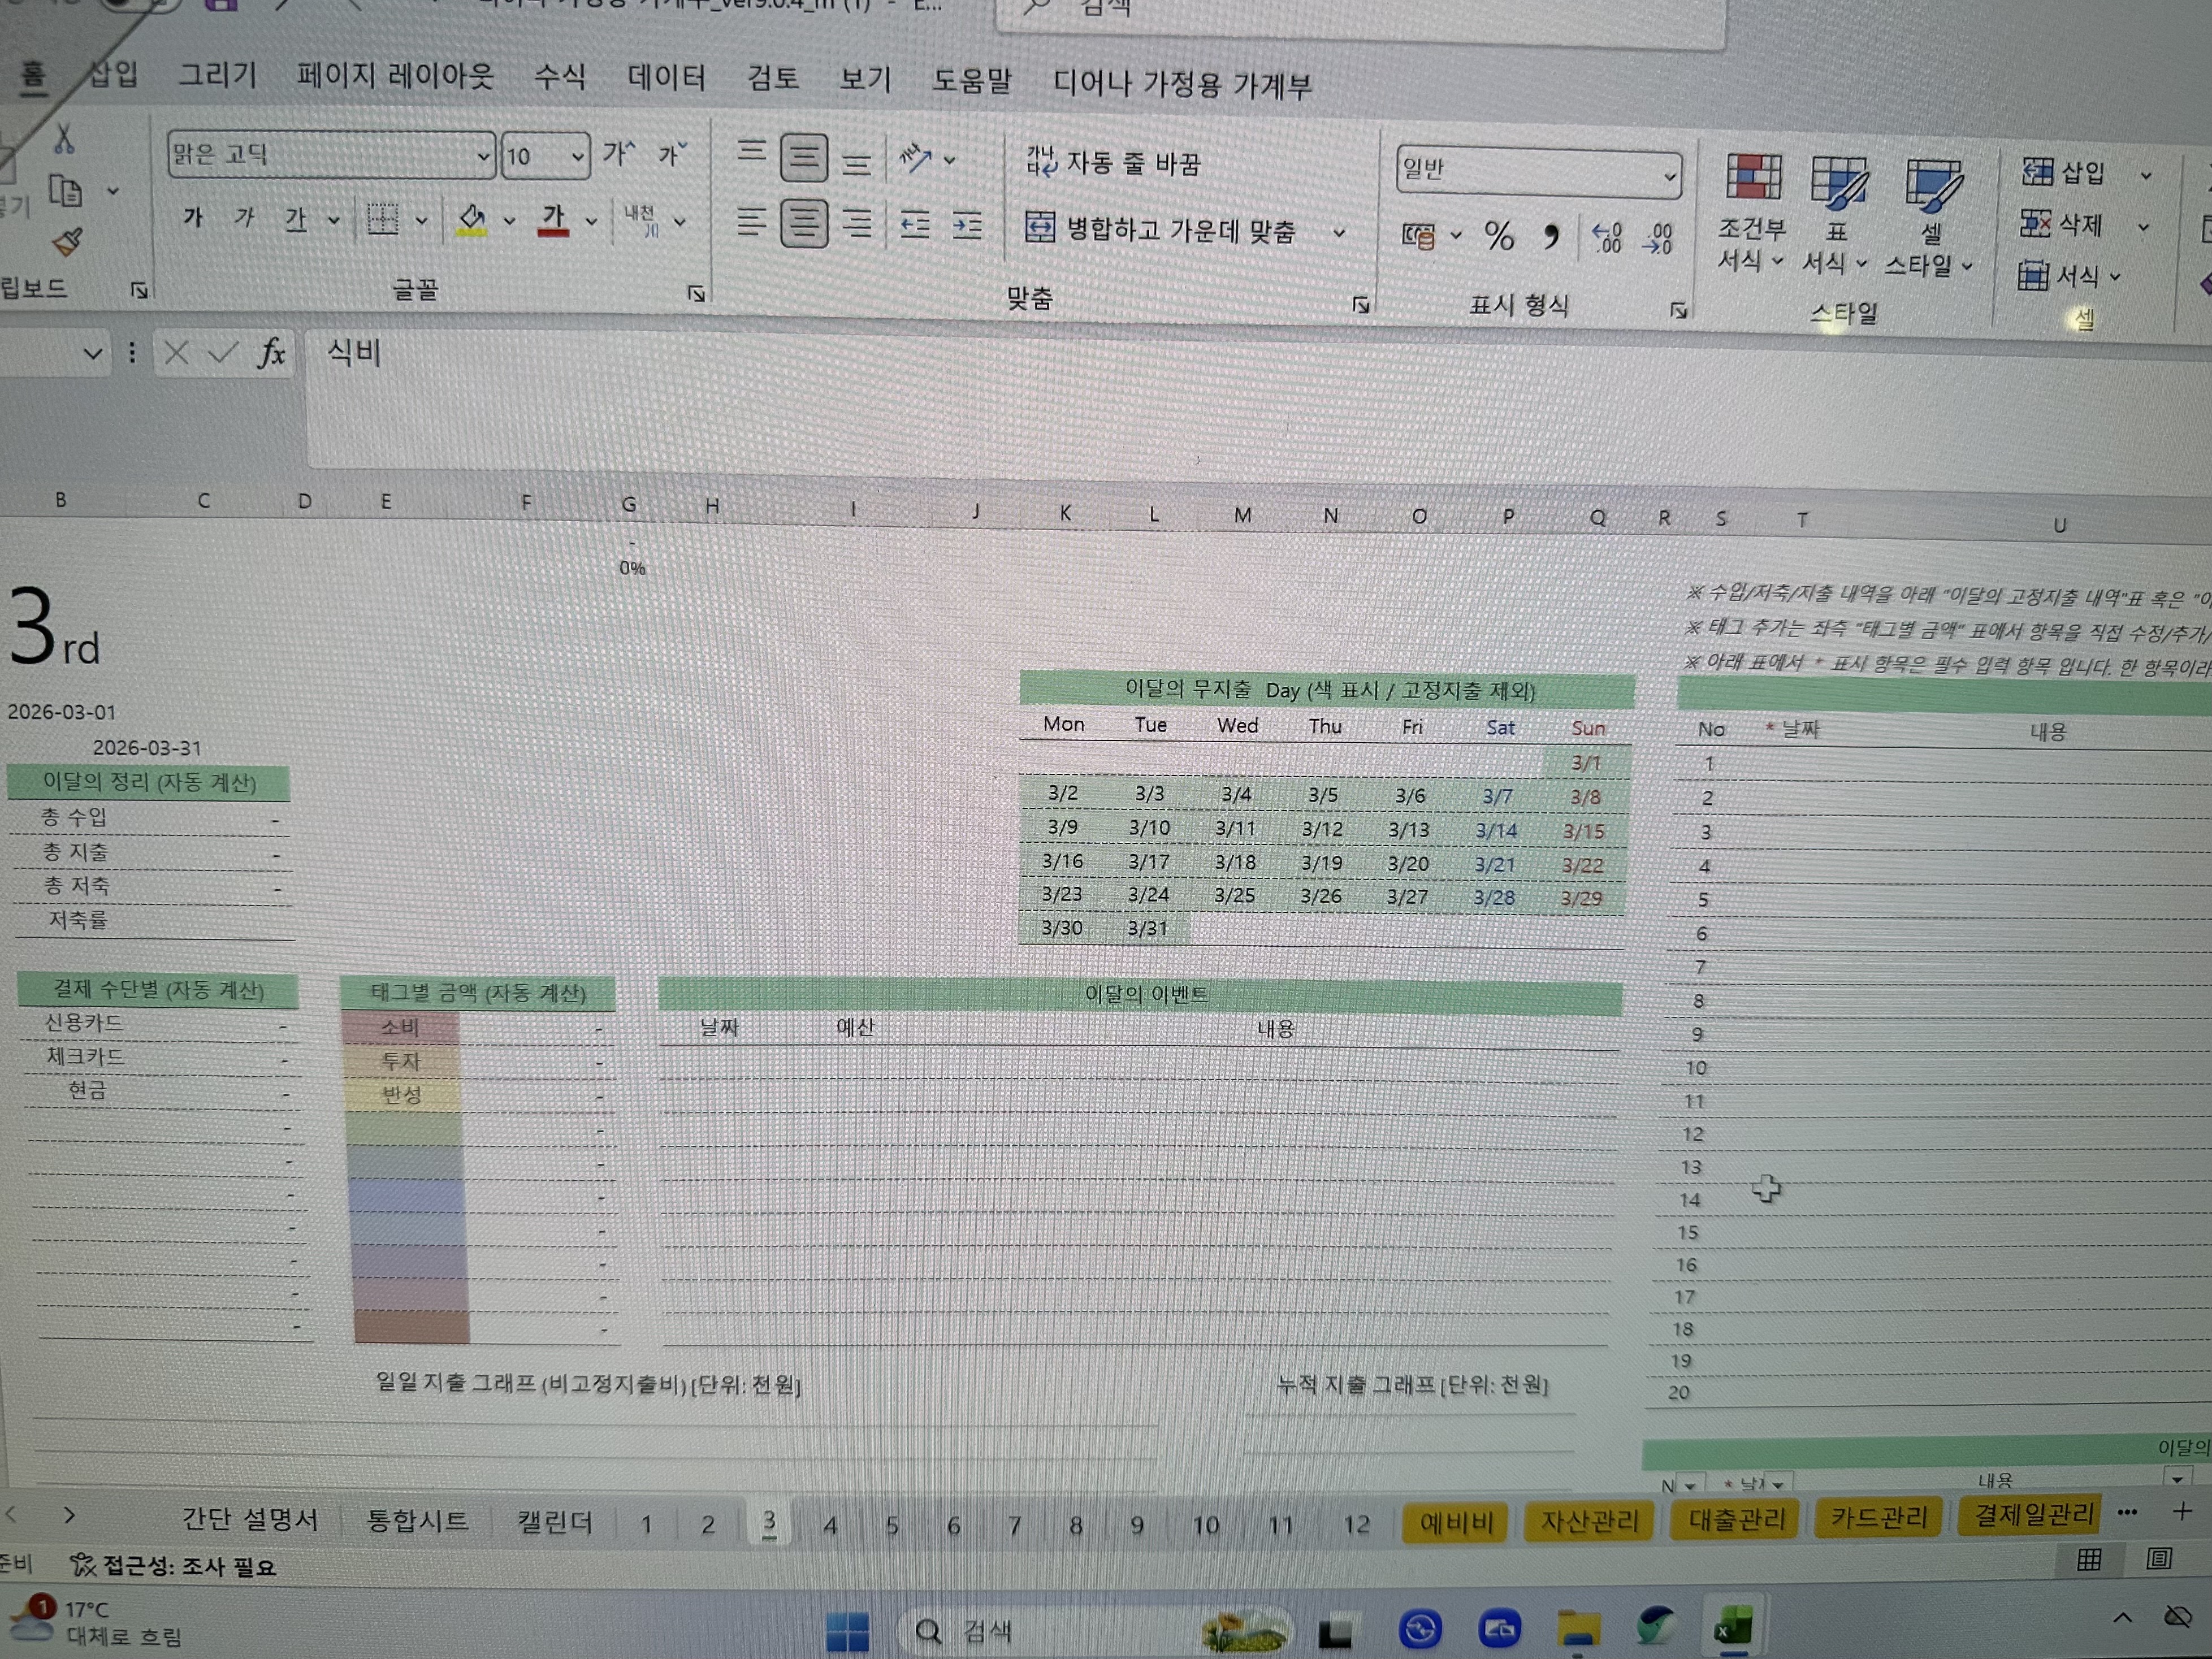Apply comma style icon

pyautogui.click(x=1550, y=237)
